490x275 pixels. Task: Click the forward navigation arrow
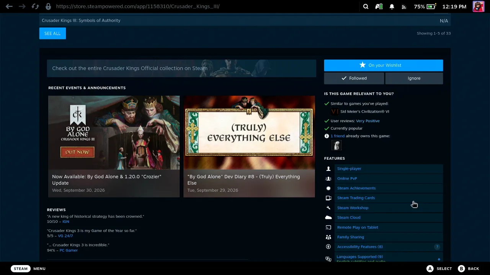(x=22, y=6)
